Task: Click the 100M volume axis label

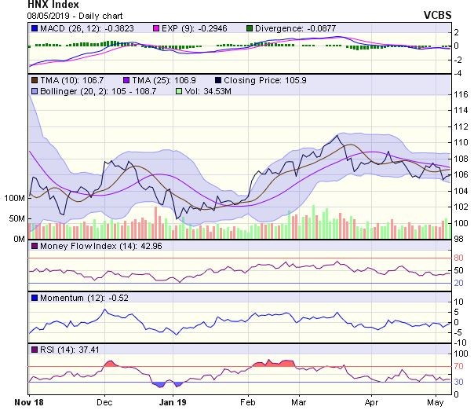Action: (x=14, y=198)
